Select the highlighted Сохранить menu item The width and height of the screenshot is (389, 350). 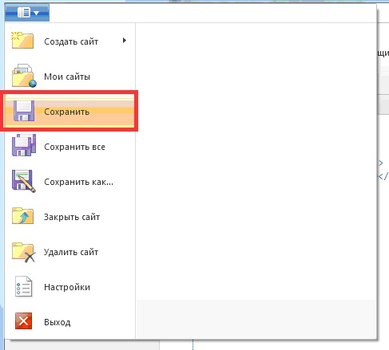coord(69,112)
